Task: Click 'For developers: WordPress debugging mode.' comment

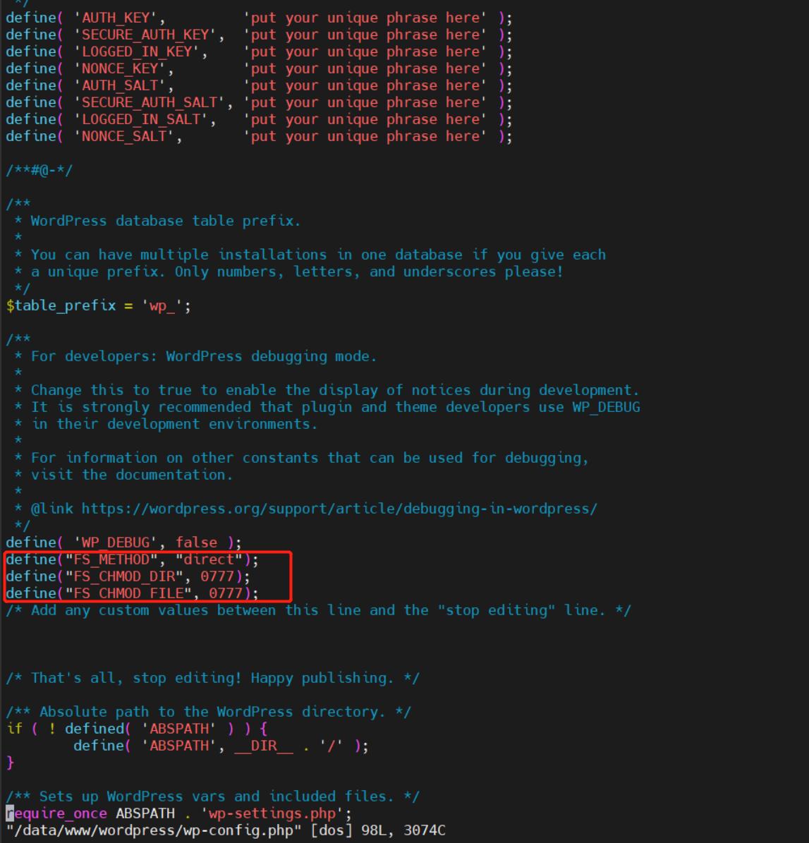Action: coord(204,356)
